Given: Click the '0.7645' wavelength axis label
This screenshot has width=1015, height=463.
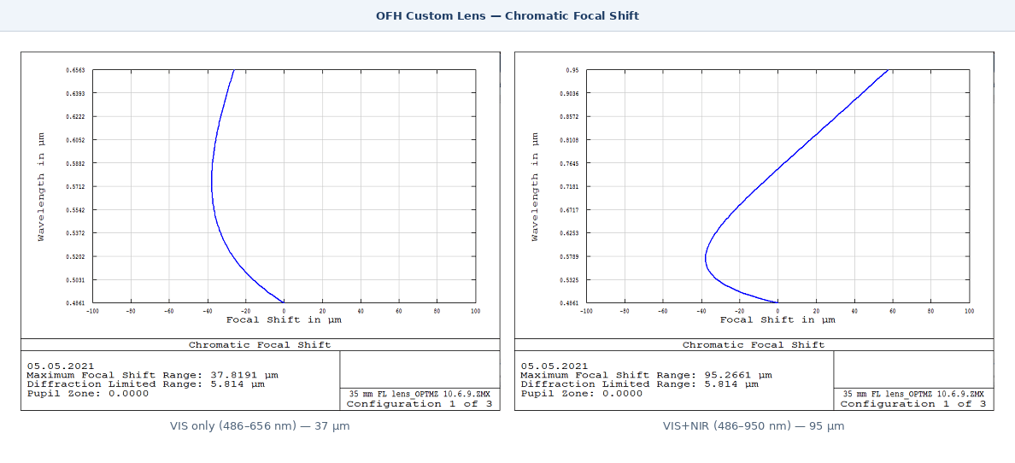Looking at the screenshot, I should point(569,163).
